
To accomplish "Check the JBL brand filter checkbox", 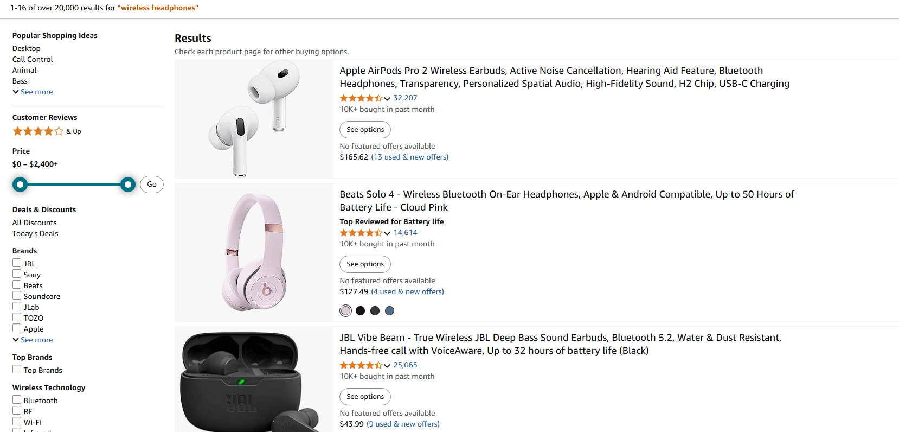I will coord(17,263).
